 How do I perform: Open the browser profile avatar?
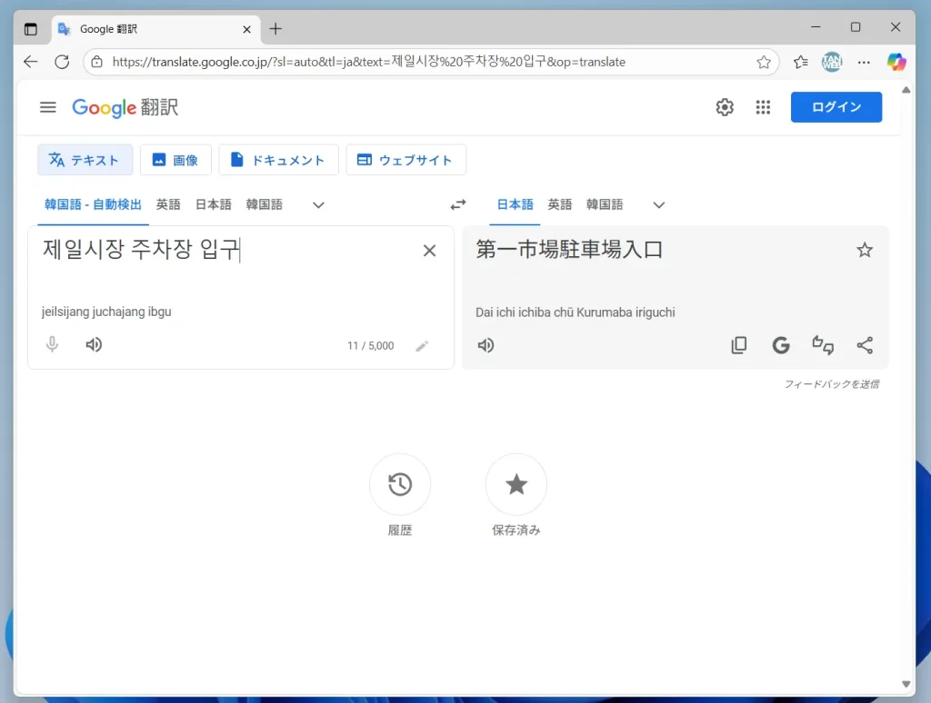click(832, 61)
